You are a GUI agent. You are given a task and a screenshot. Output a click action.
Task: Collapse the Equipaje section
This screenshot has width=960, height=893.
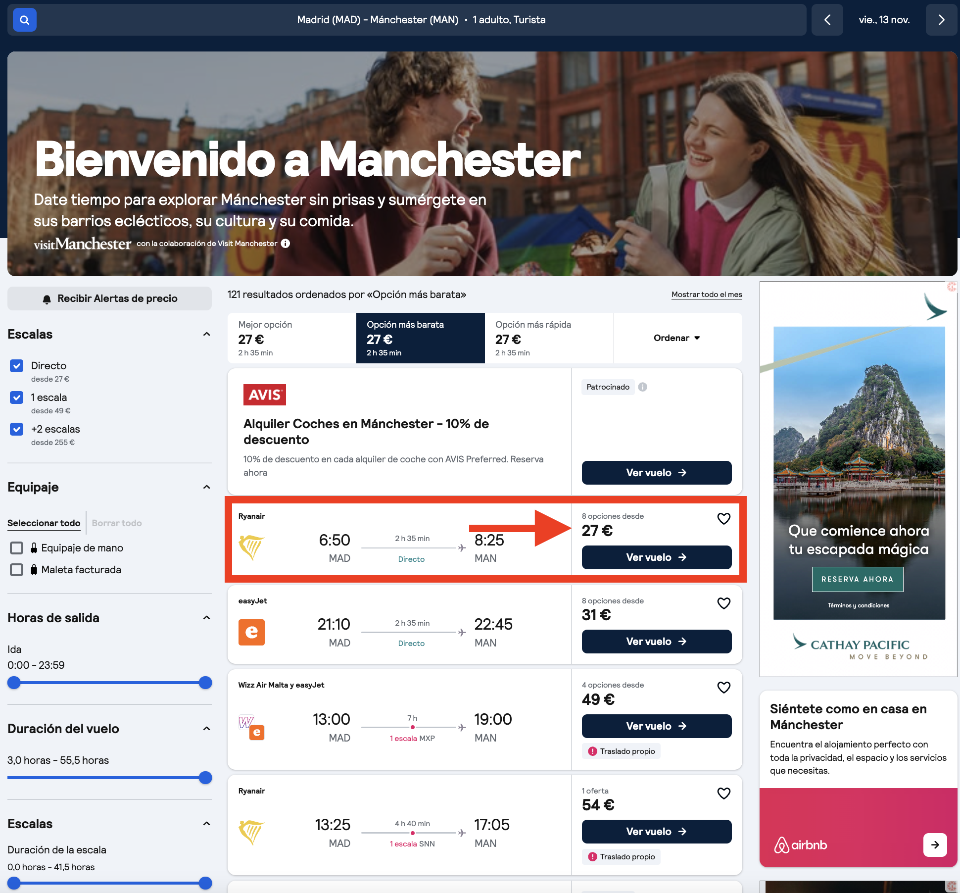(207, 487)
